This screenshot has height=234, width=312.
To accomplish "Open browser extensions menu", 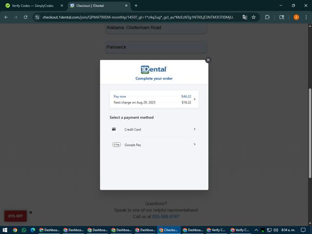I will [x=267, y=18].
